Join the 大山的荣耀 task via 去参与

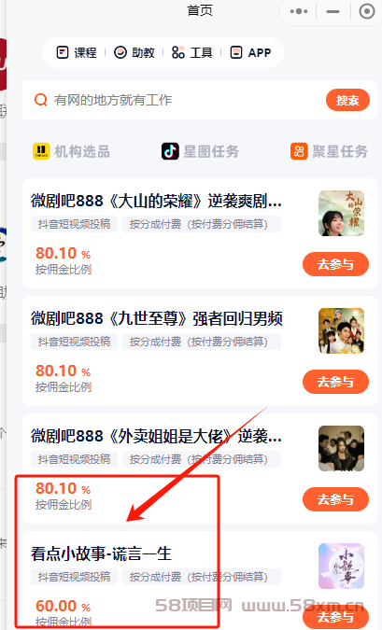pyautogui.click(x=335, y=264)
